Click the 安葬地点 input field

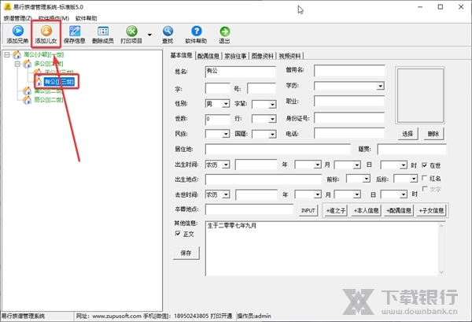249,209
